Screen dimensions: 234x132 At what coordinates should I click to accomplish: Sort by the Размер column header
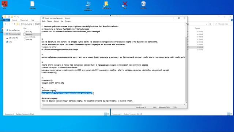(x=197, y=28)
